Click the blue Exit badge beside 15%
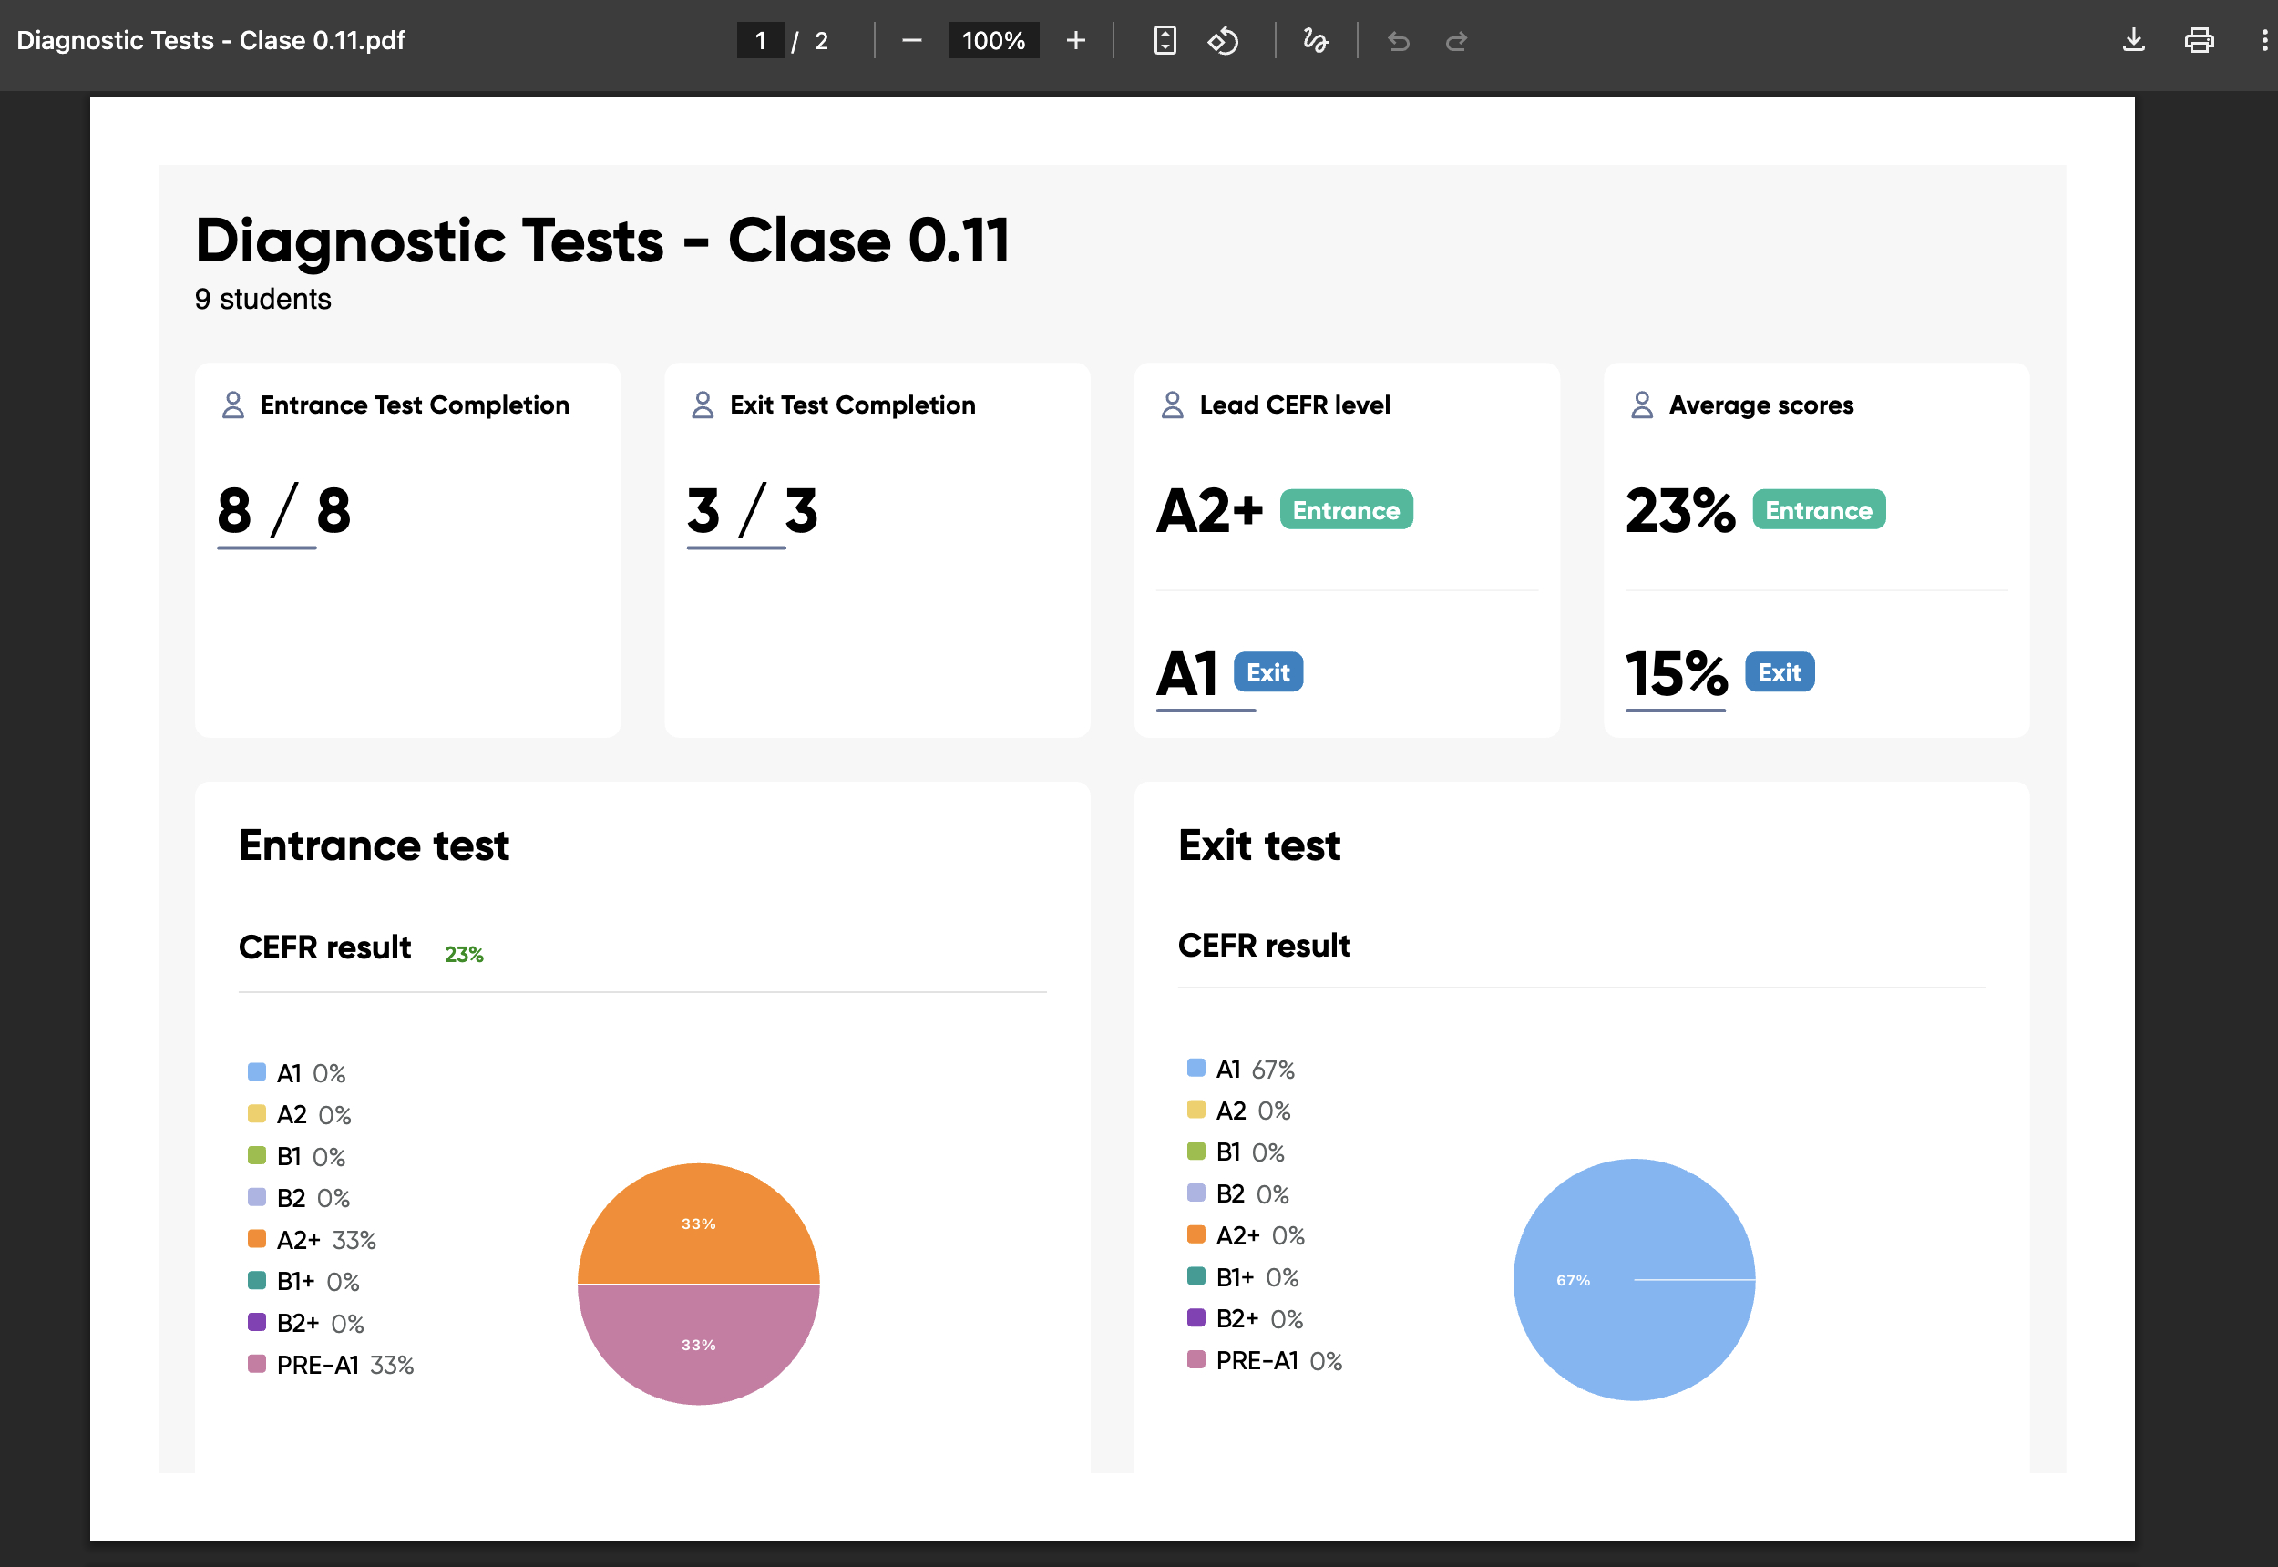Viewport: 2278px width, 1567px height. [x=1779, y=672]
